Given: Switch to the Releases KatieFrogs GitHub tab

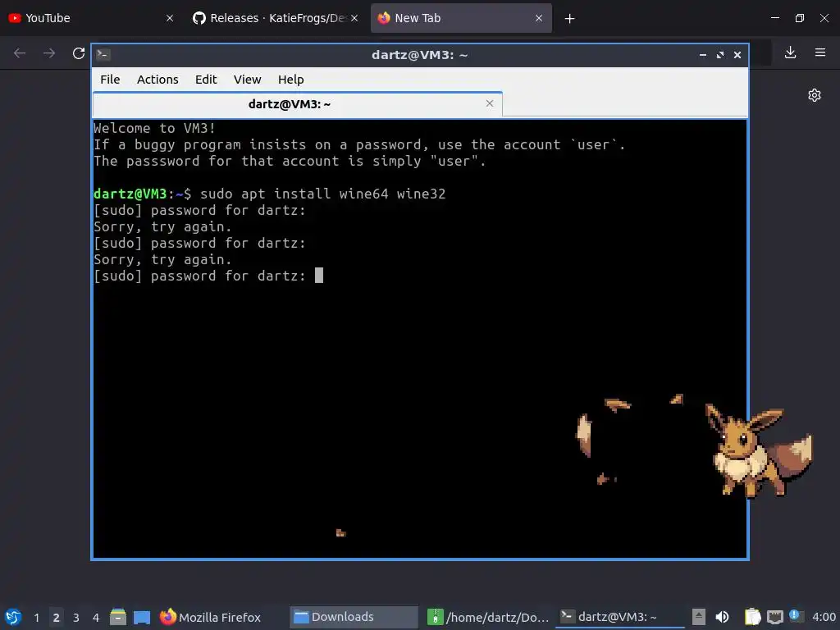Looking at the screenshot, I should [276, 18].
